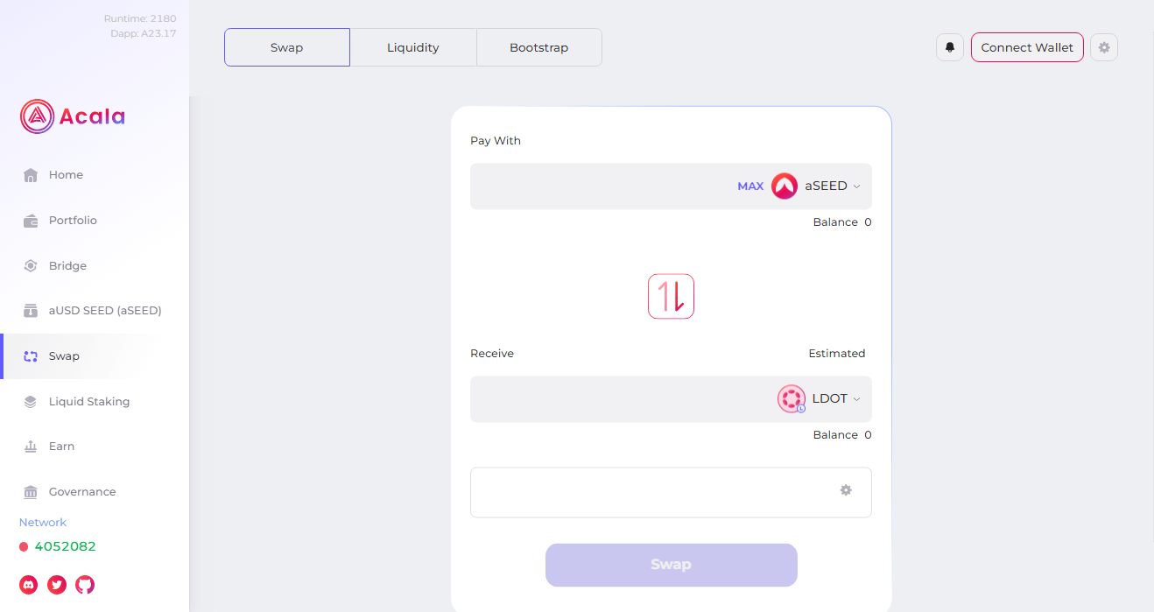Switch to the Liquidity tab
The image size is (1154, 612).
(x=413, y=47)
